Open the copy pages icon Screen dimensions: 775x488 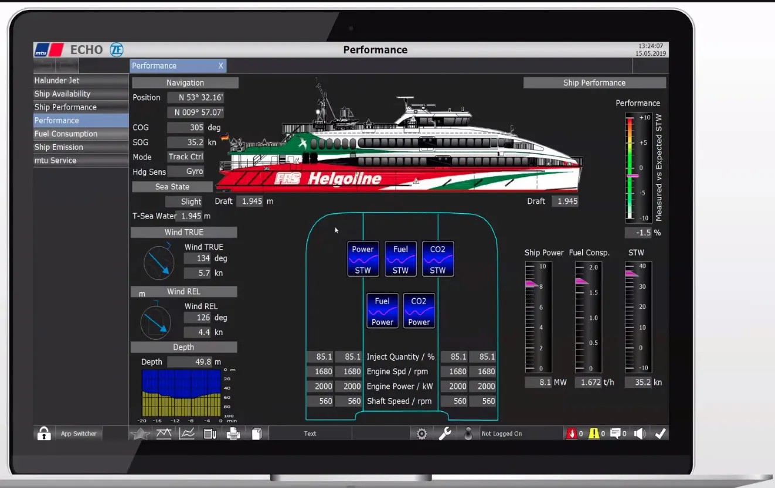(x=256, y=434)
